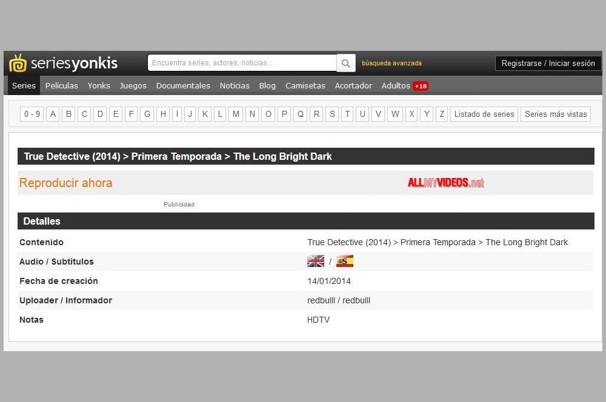The width and height of the screenshot is (606, 402).
Task: Filter series by letter Z
Action: (442, 114)
